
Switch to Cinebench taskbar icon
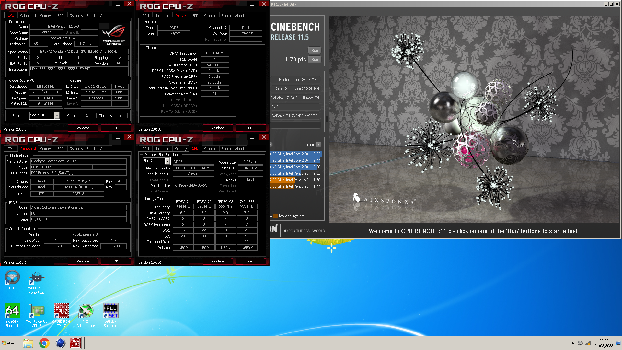coord(60,343)
